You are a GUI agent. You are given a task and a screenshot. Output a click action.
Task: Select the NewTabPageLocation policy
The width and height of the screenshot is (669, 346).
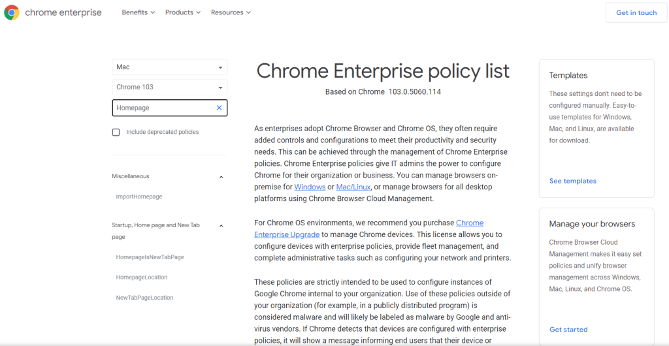(x=144, y=298)
